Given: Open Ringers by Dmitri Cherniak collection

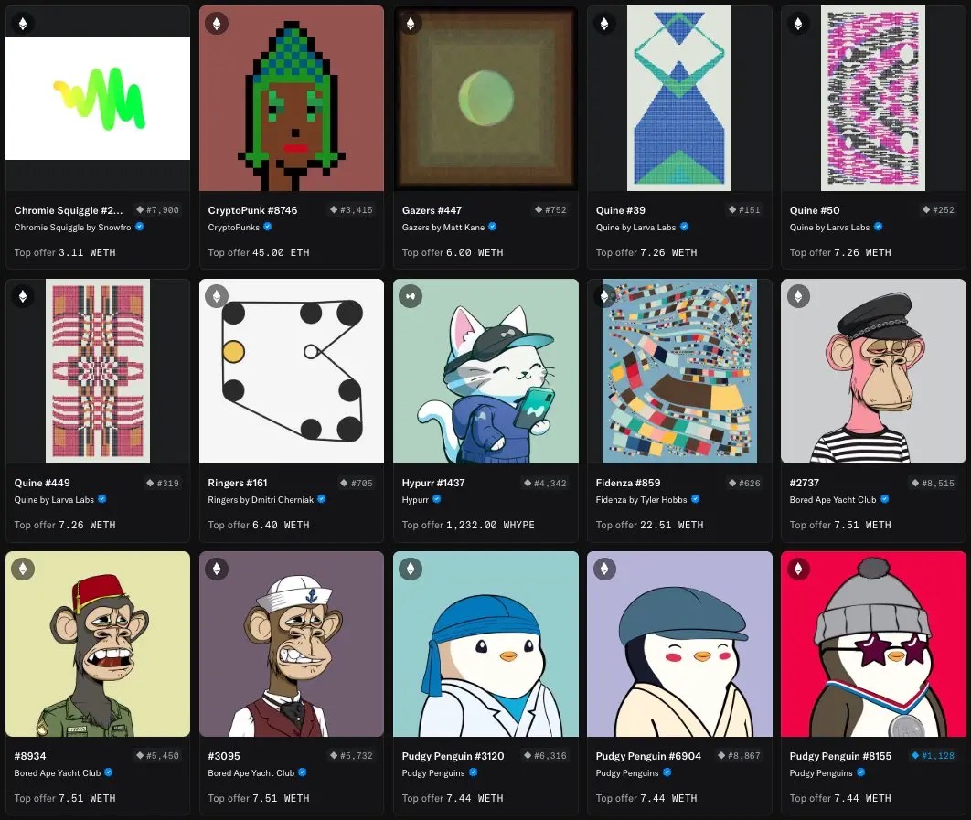Looking at the screenshot, I should pyautogui.click(x=261, y=500).
